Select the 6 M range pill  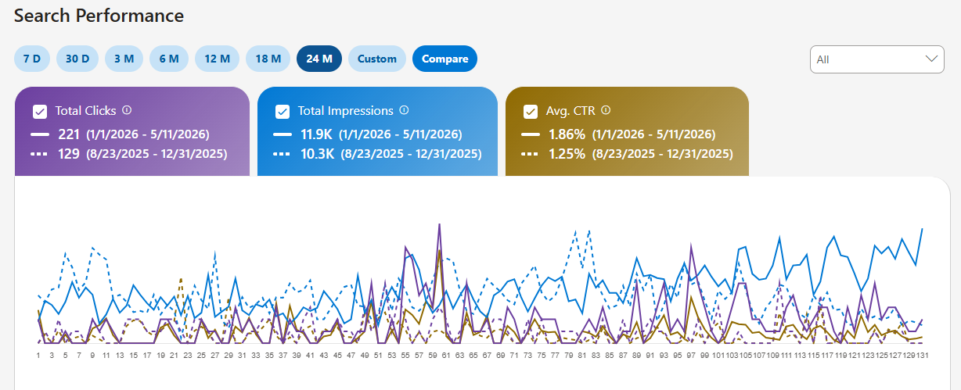click(x=169, y=59)
